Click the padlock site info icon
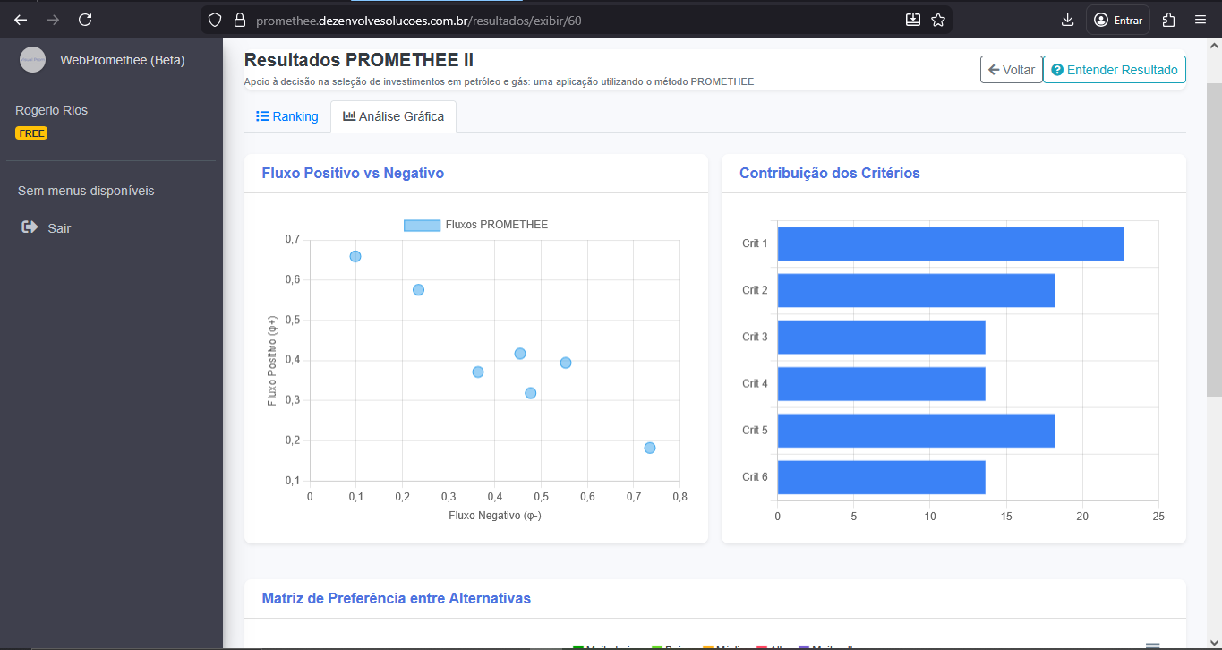 (x=238, y=20)
